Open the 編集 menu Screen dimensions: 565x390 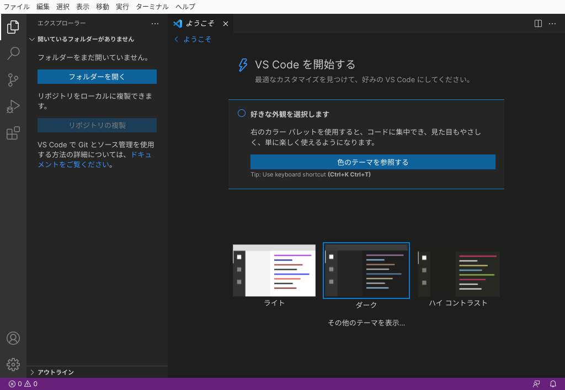pyautogui.click(x=43, y=7)
